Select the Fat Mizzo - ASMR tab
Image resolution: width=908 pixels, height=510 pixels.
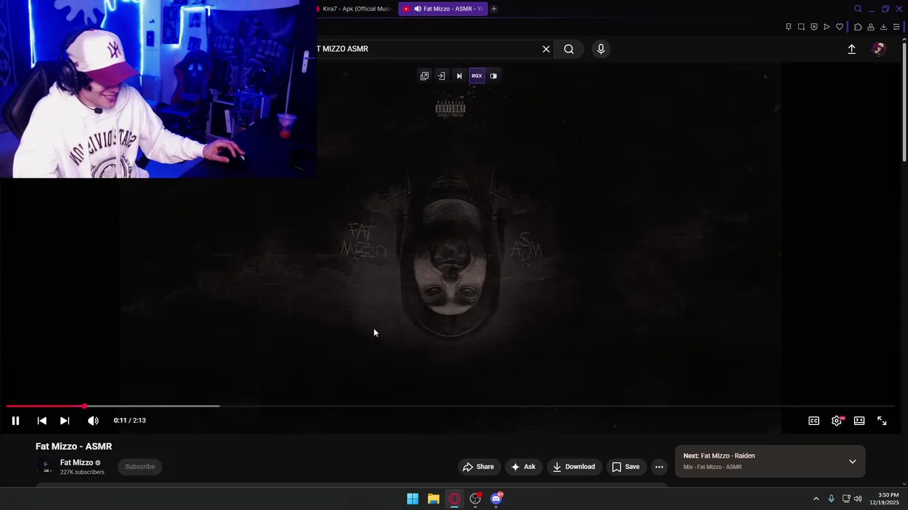(x=443, y=8)
